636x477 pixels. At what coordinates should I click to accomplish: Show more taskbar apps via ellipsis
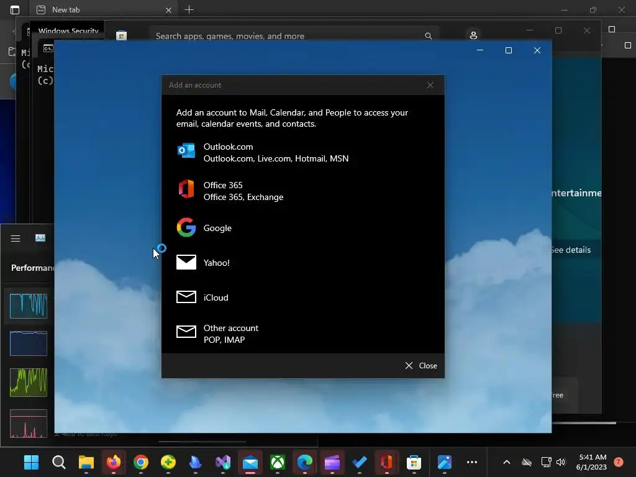point(472,462)
